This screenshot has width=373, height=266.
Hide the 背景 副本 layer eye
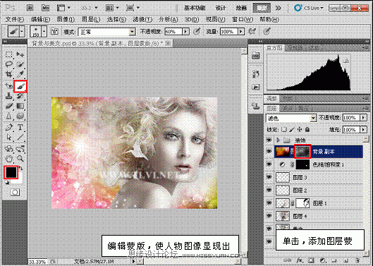click(x=269, y=152)
